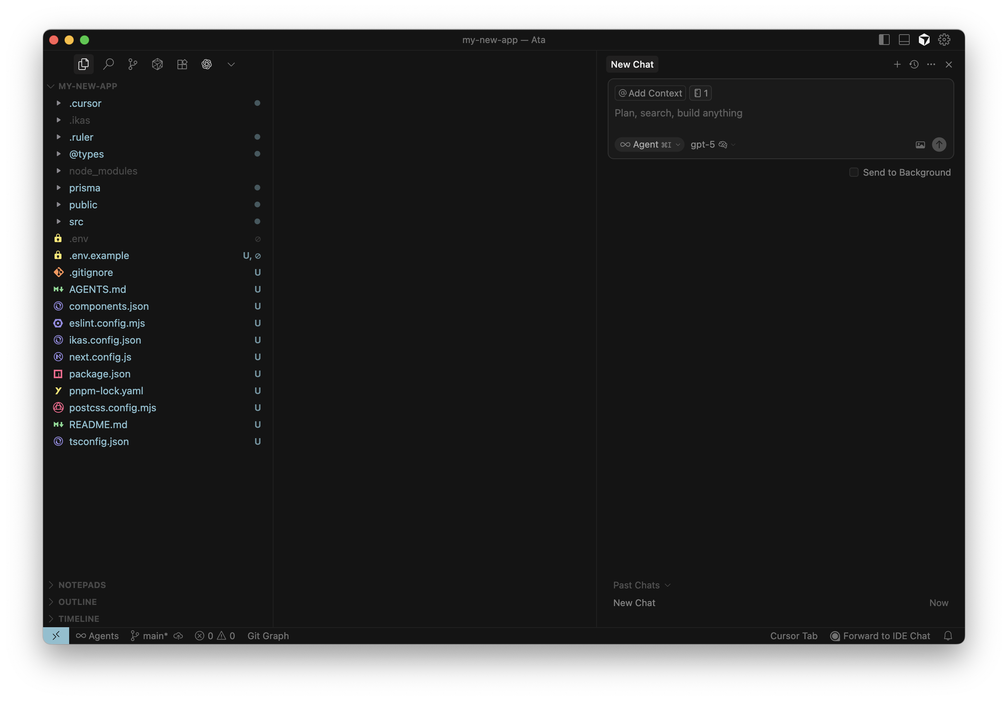
Task: Open Git Graph from the status bar
Action: (268, 636)
